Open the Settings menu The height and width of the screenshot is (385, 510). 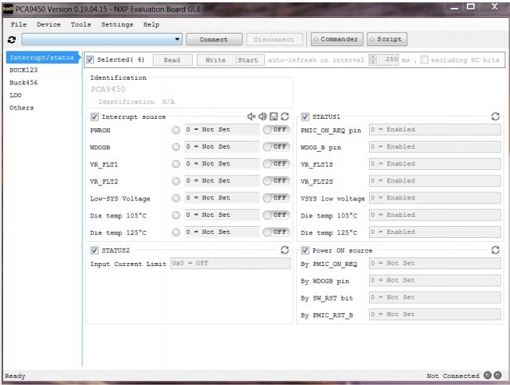click(117, 24)
